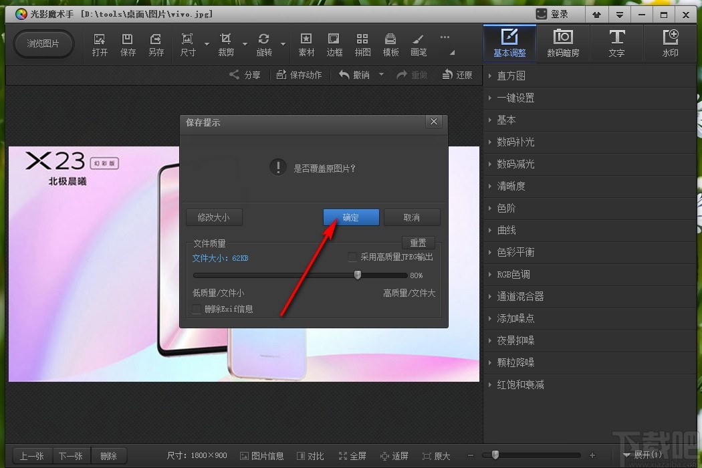Select the 尺寸 resize tool

coord(188,45)
